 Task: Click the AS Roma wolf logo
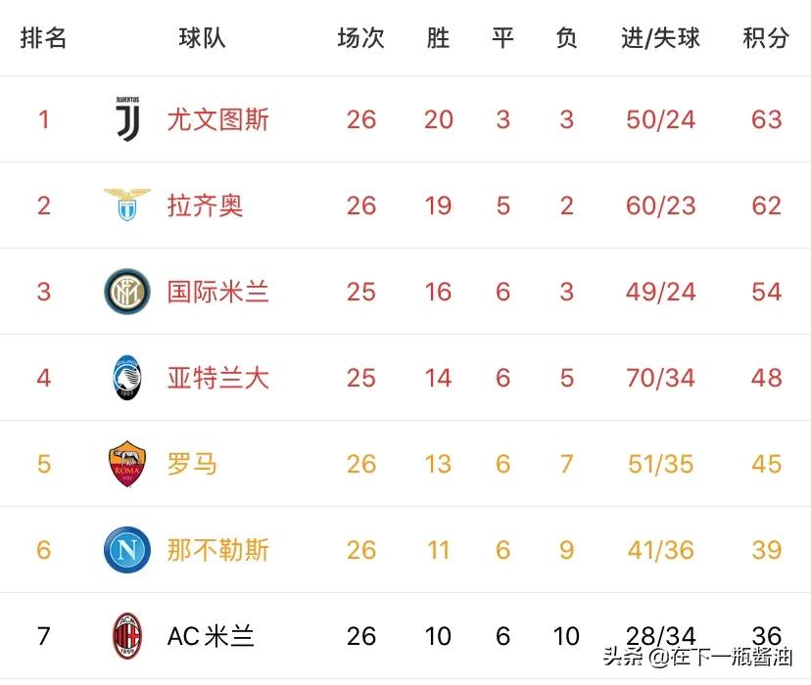(127, 464)
